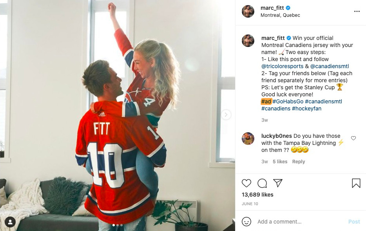This screenshot has width=366, height=231.
Task: Like the post with the heart icon
Action: [x=246, y=183]
